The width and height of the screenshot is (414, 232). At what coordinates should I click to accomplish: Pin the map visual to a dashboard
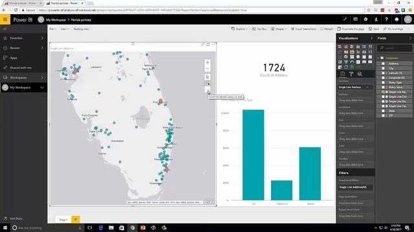click(202, 44)
